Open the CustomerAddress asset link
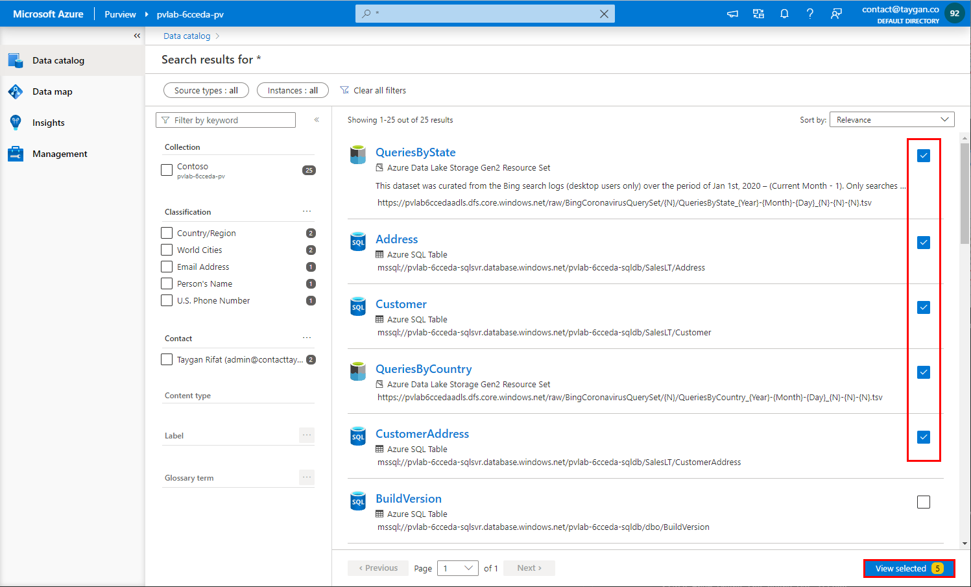Image resolution: width=971 pixels, height=587 pixels. 422,434
